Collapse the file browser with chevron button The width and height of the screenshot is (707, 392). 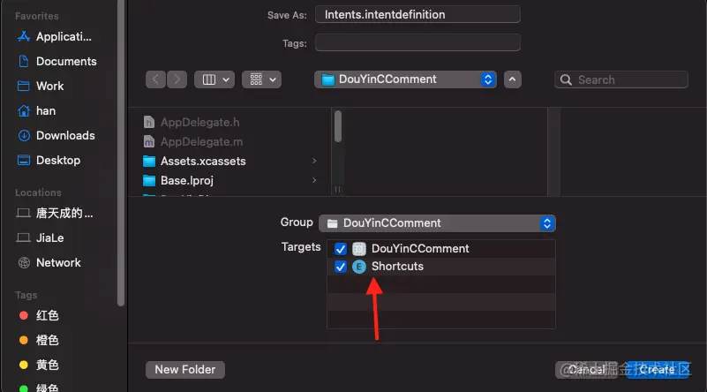click(x=513, y=79)
